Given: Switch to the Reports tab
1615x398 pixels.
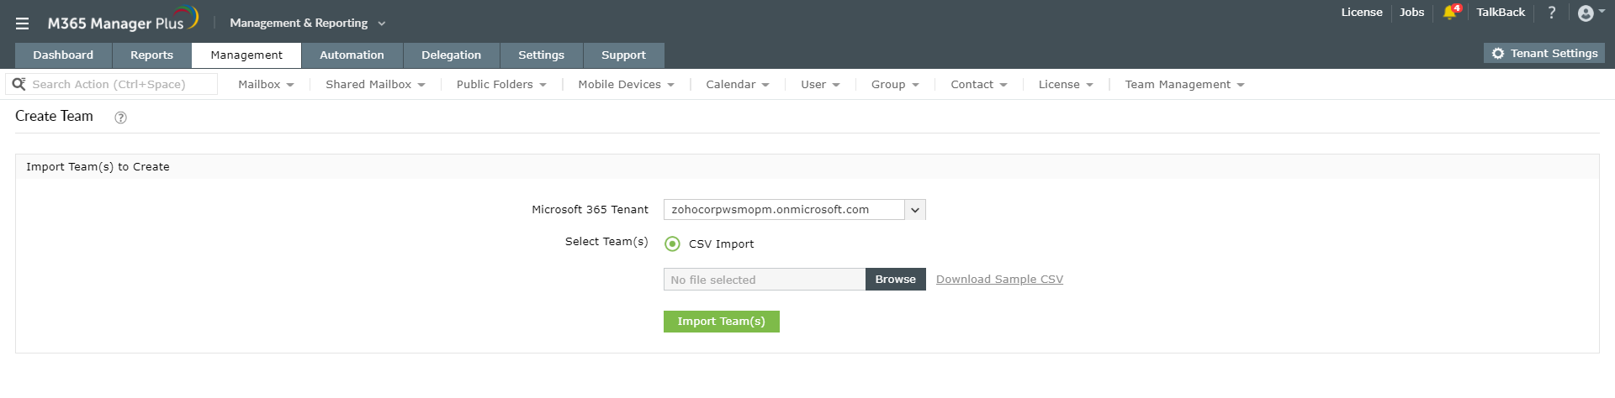Looking at the screenshot, I should pyautogui.click(x=151, y=55).
